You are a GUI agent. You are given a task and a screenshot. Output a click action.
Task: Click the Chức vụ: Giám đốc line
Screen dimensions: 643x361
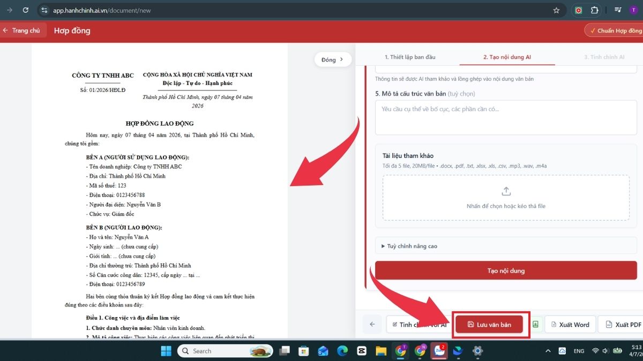pos(110,214)
